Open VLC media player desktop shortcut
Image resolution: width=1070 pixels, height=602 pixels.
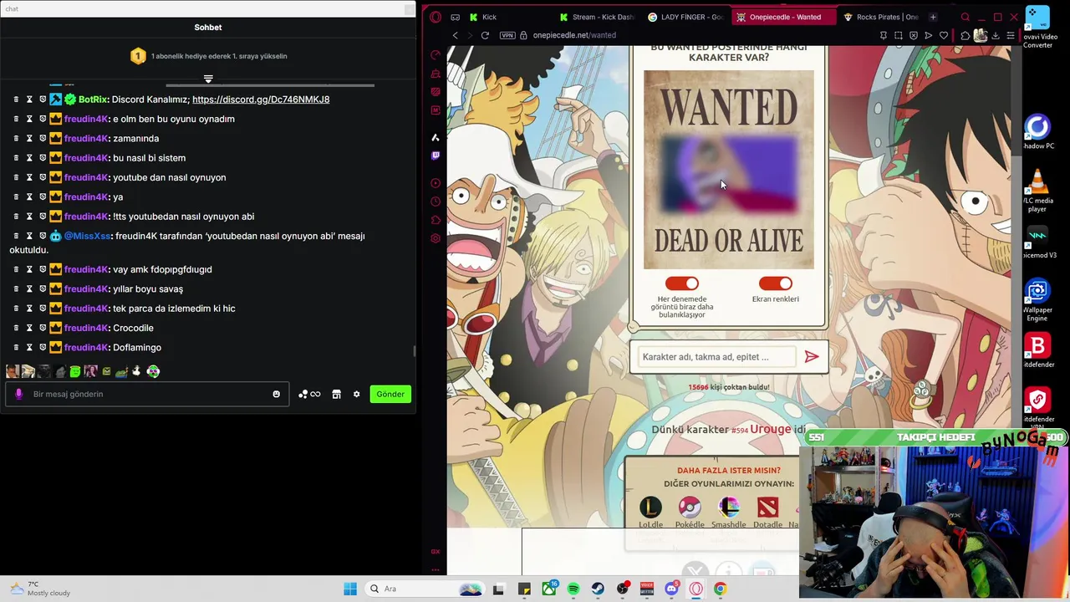[1037, 191]
